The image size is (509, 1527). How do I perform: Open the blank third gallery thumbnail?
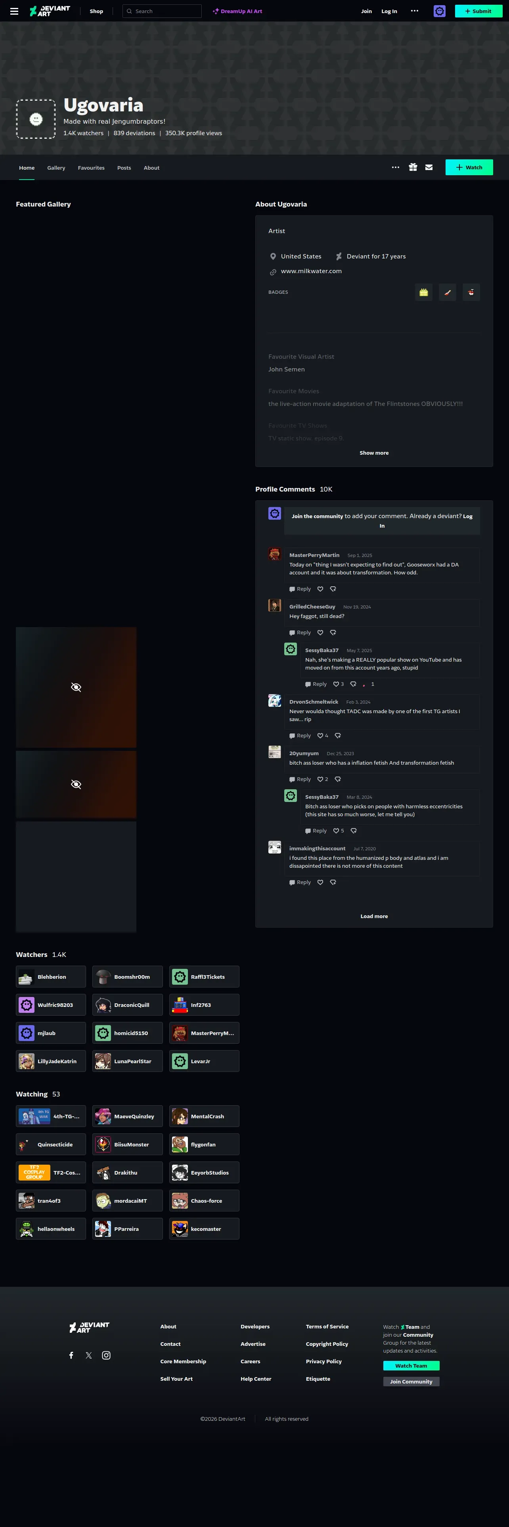pos(76,877)
